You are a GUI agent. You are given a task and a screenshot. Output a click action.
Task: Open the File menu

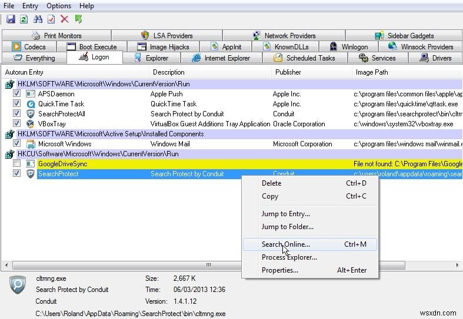click(9, 6)
